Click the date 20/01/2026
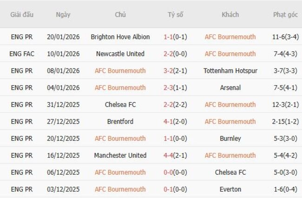Image resolution: width=302 pixels, height=199 pixels. (x=63, y=37)
